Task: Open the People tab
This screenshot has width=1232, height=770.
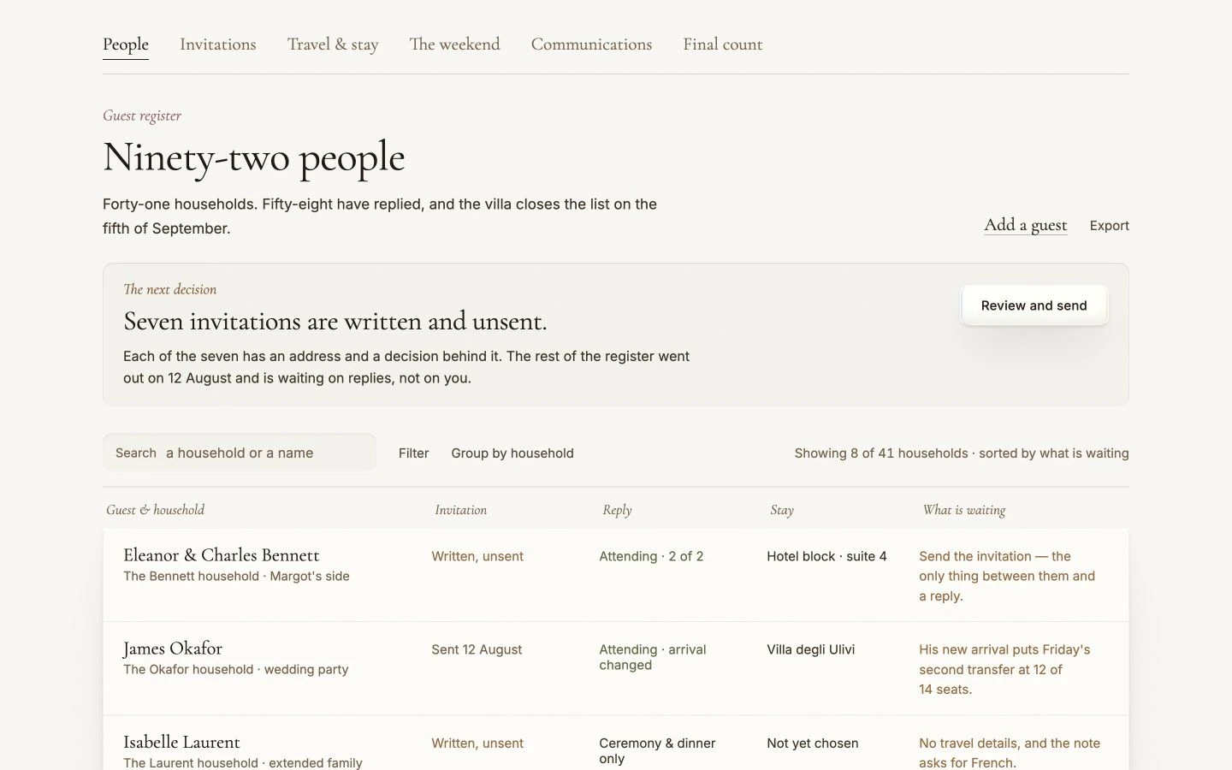Action: [126, 44]
